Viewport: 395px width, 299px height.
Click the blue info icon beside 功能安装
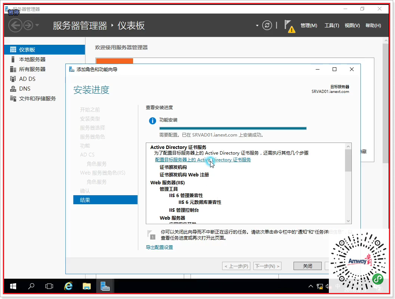click(153, 121)
